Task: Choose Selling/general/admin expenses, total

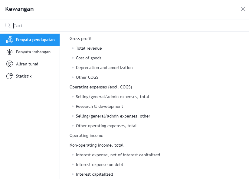Action: pos(112,97)
